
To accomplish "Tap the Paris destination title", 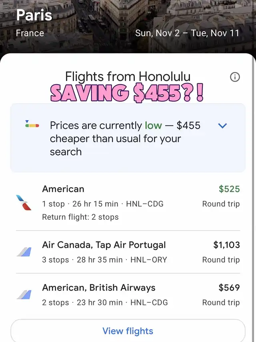I will 34,16.
